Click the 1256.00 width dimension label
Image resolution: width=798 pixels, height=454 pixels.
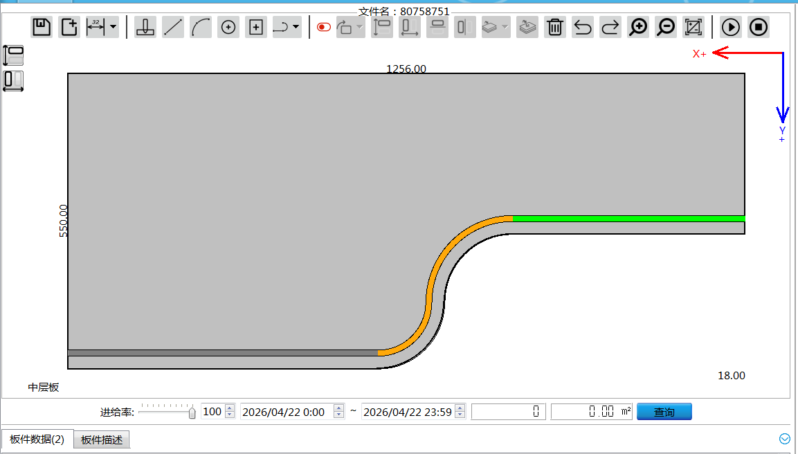click(x=406, y=69)
